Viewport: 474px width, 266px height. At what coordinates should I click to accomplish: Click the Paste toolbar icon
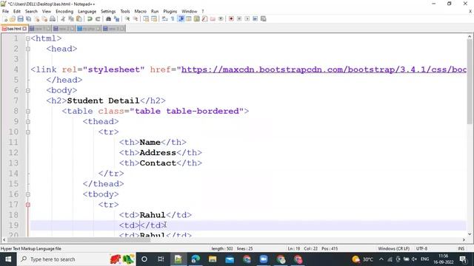coord(79,18)
